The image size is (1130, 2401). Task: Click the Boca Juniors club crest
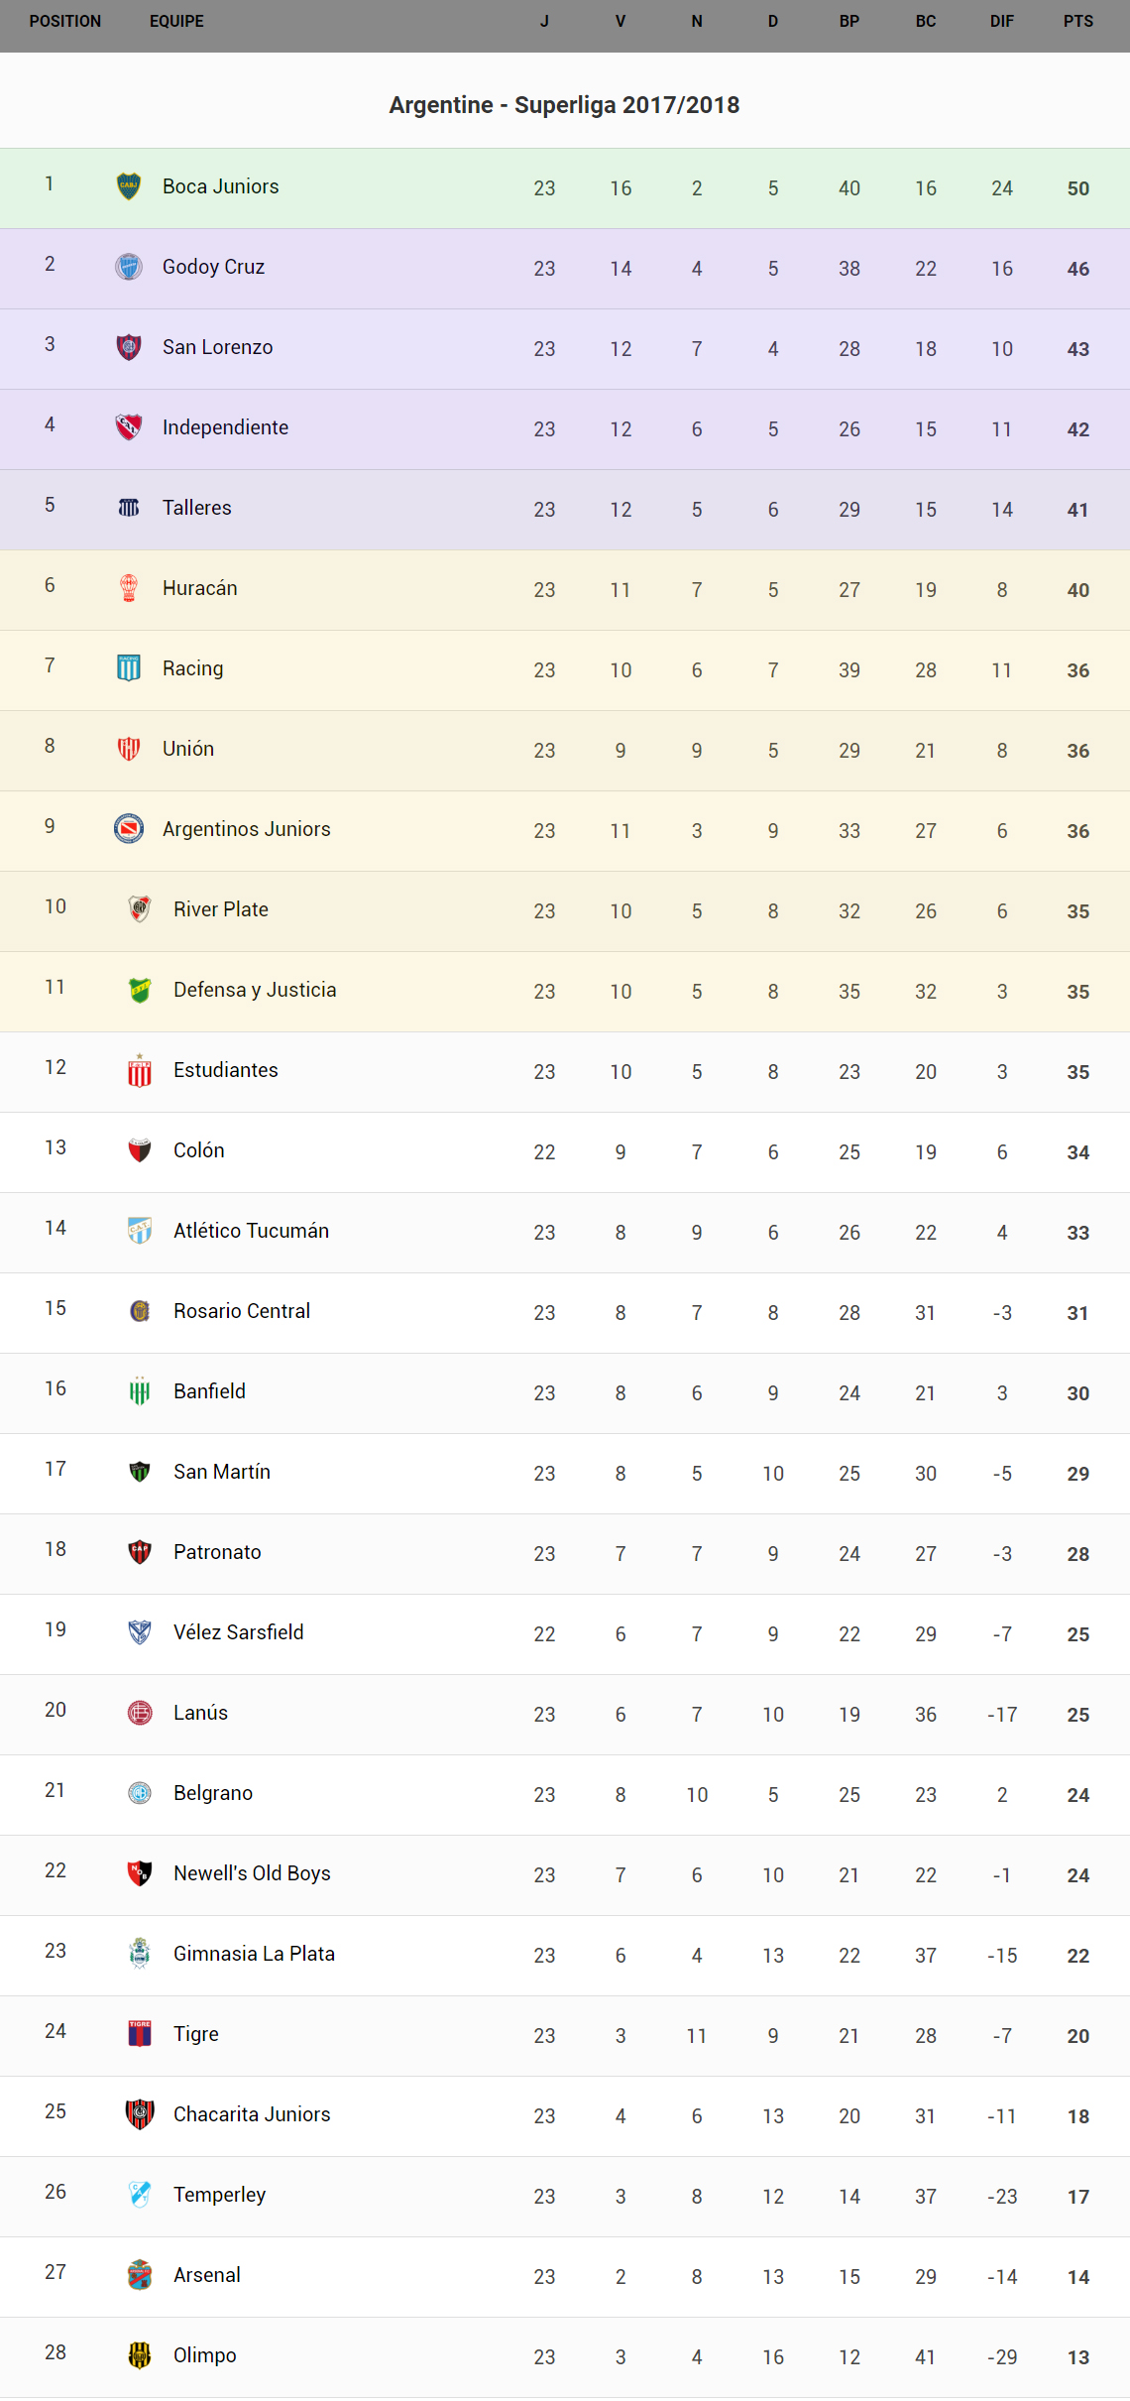coord(129,186)
